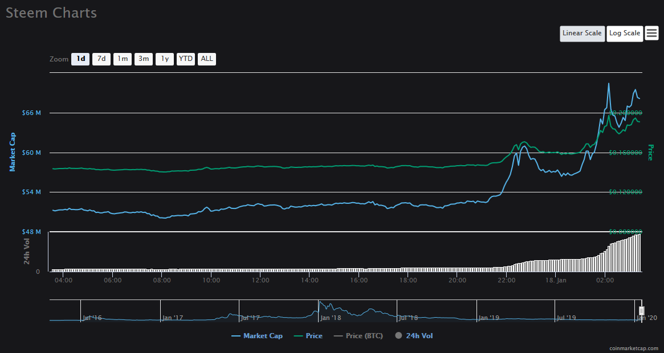Image resolution: width=664 pixels, height=353 pixels.
Task: Click the $48 M axis label
Action: 31,232
